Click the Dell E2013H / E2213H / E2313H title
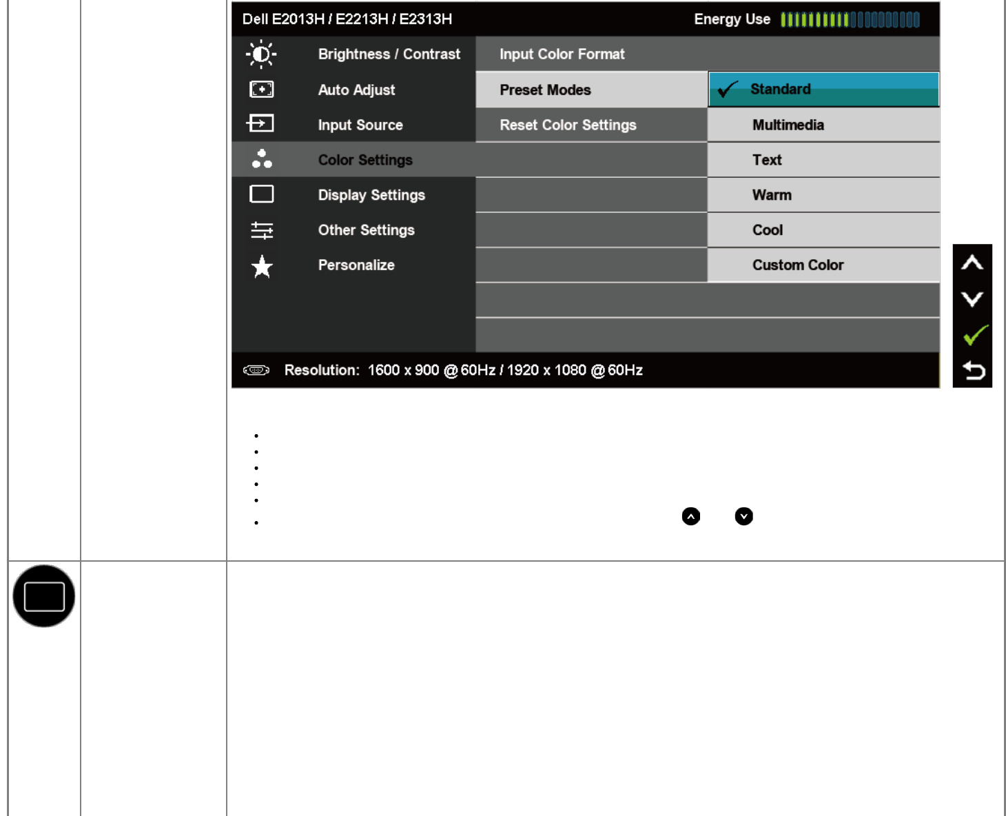This screenshot has width=1006, height=816. (347, 19)
